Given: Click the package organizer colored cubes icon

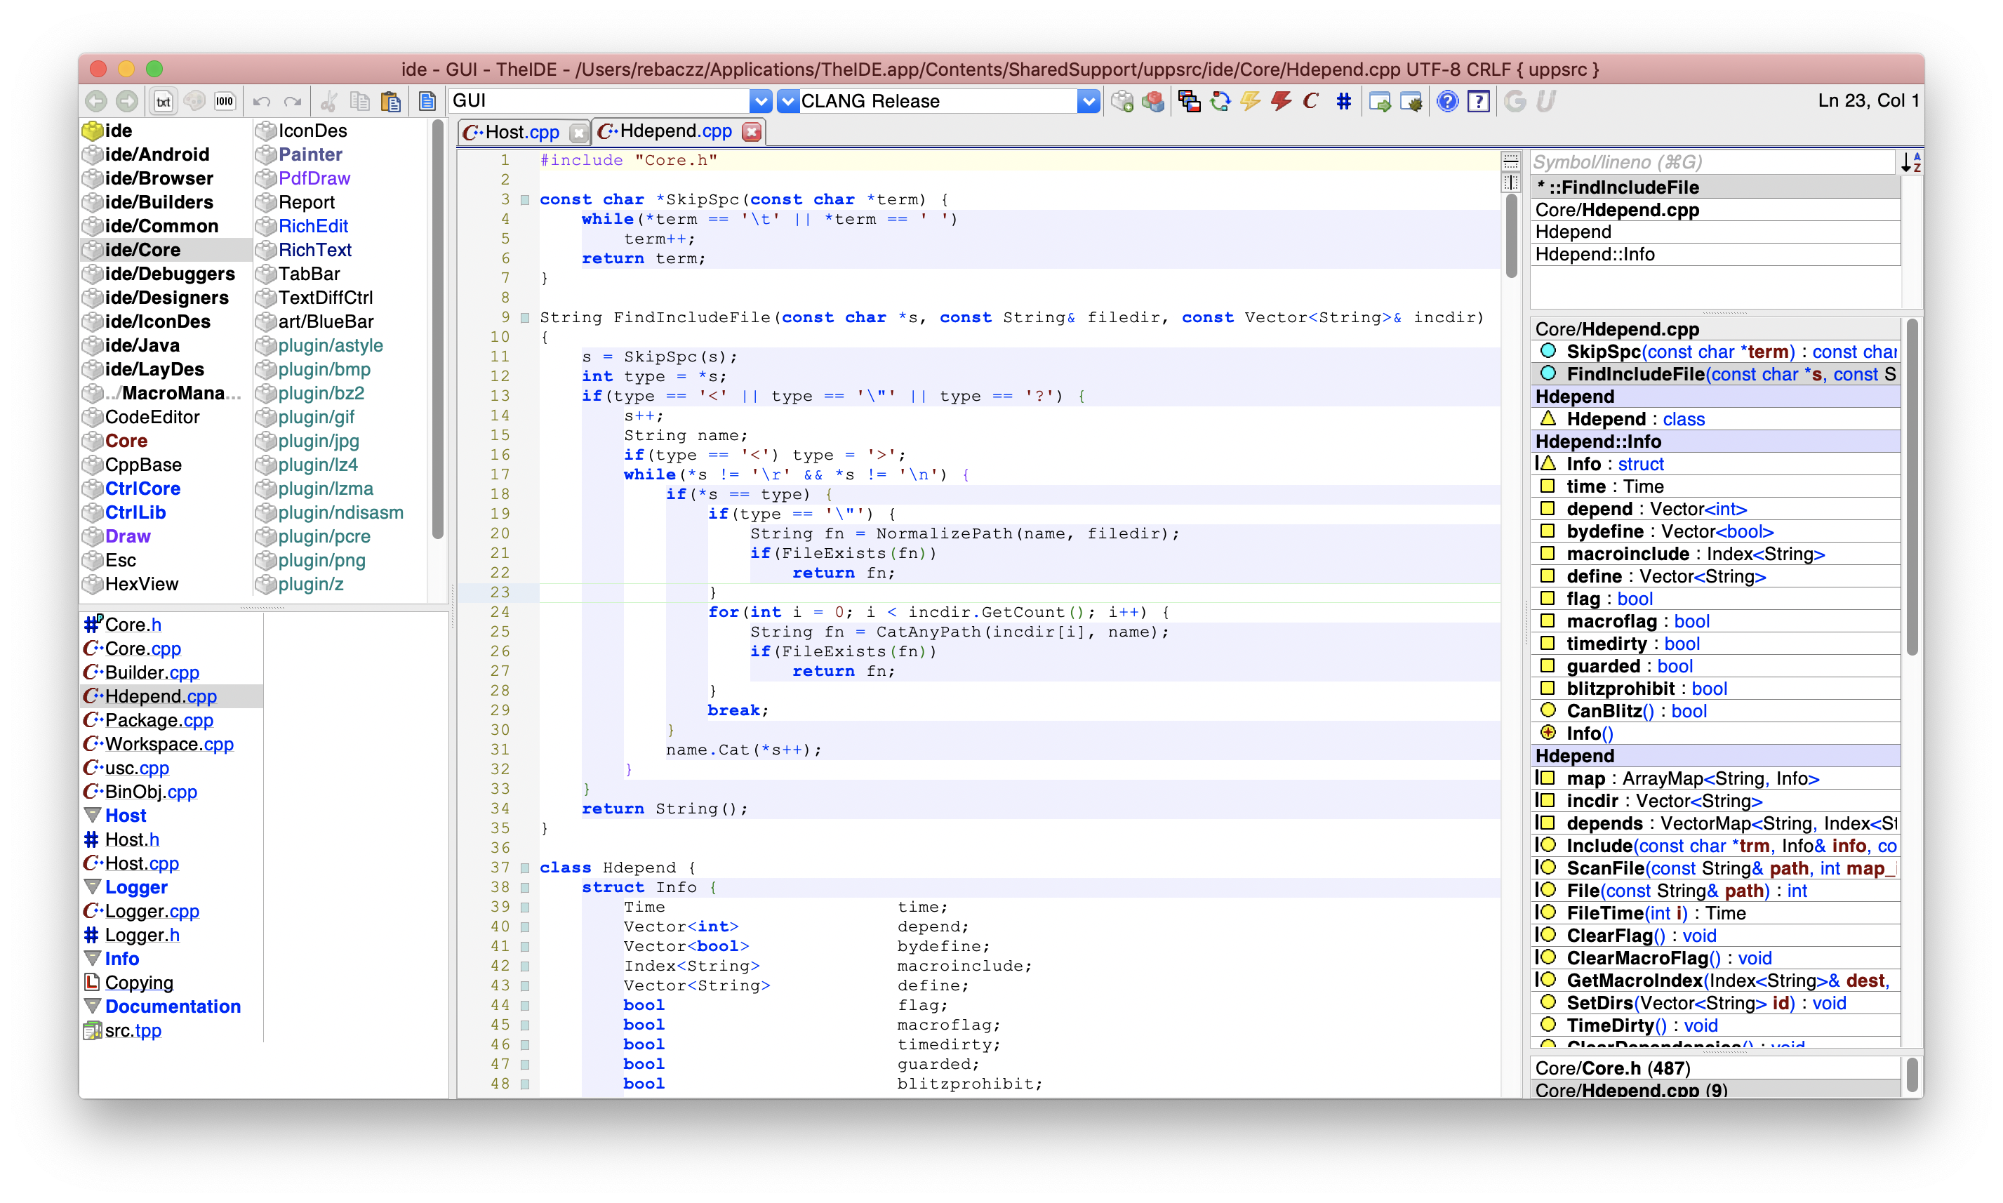Looking at the screenshot, I should (x=1152, y=101).
